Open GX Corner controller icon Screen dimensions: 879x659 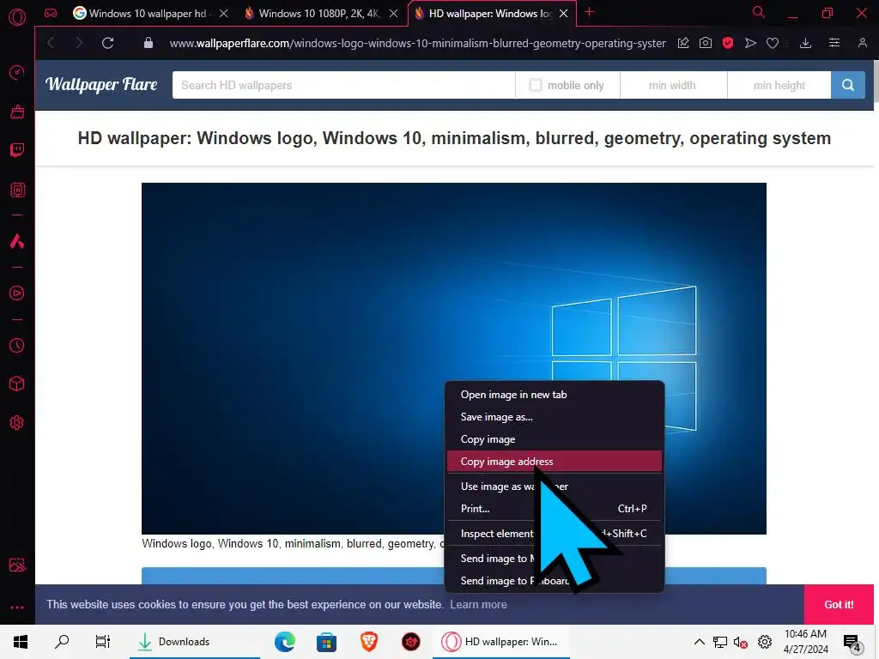pyautogui.click(x=51, y=13)
